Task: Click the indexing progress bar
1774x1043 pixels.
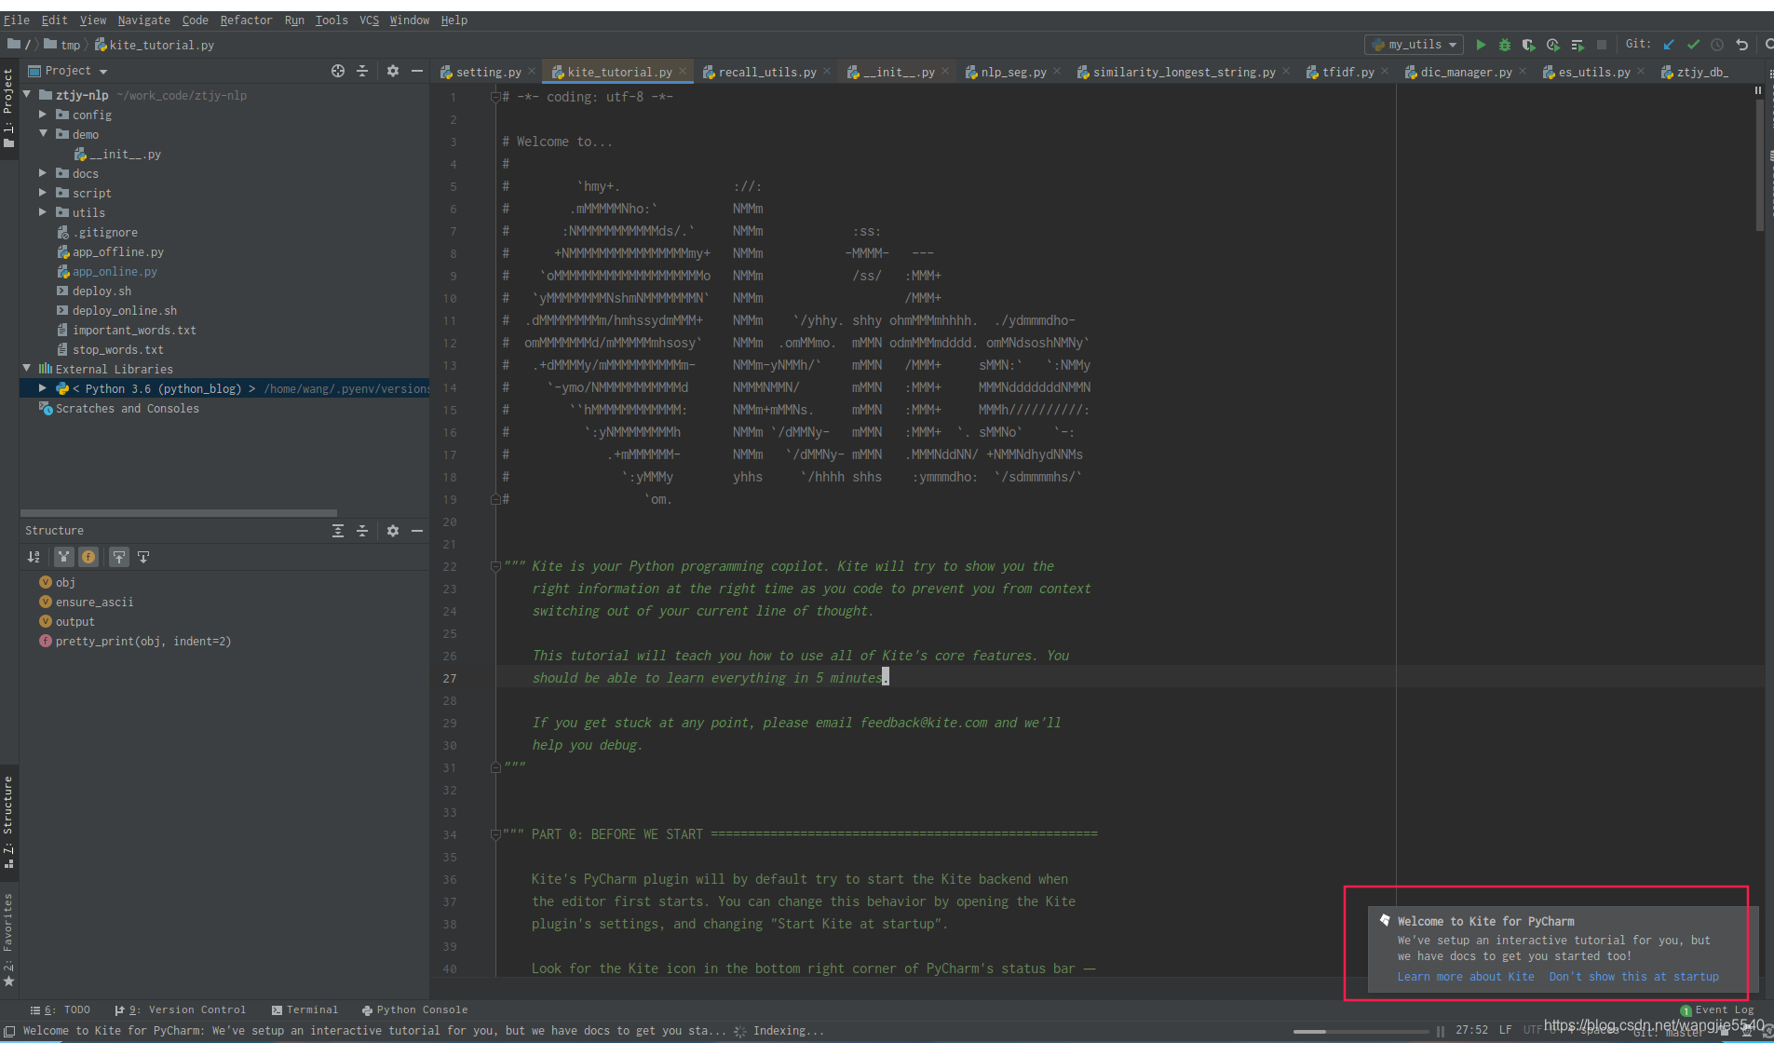Action: pos(1360,1031)
